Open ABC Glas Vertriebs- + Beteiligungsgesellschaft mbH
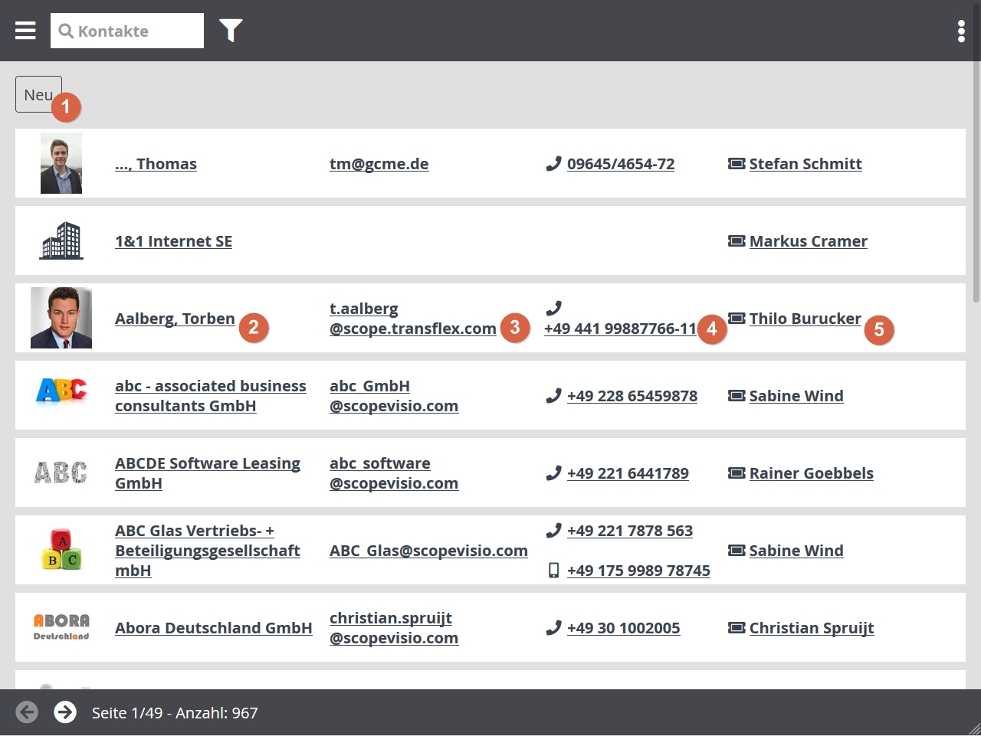 [x=208, y=551]
